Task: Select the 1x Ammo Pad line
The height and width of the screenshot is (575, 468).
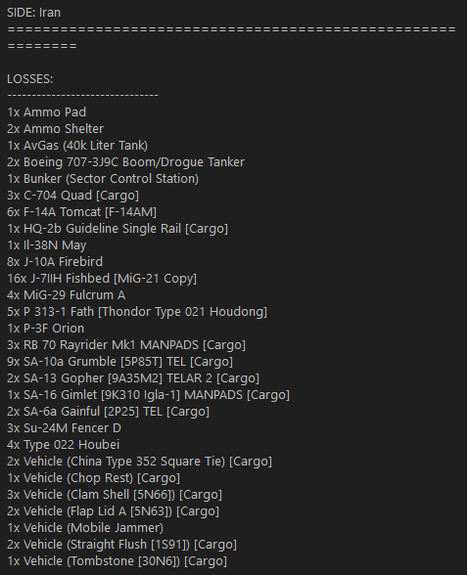Action: pyautogui.click(x=47, y=112)
